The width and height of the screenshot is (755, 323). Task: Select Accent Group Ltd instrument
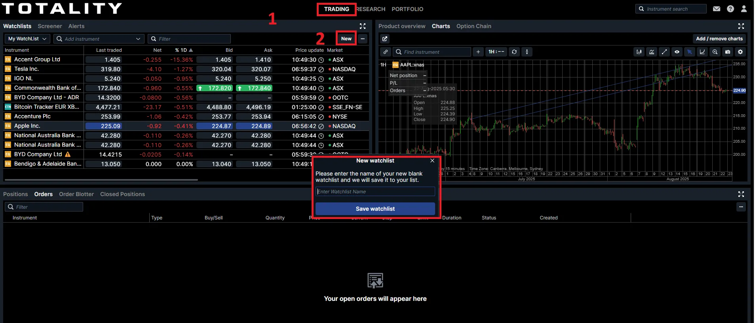37,59
